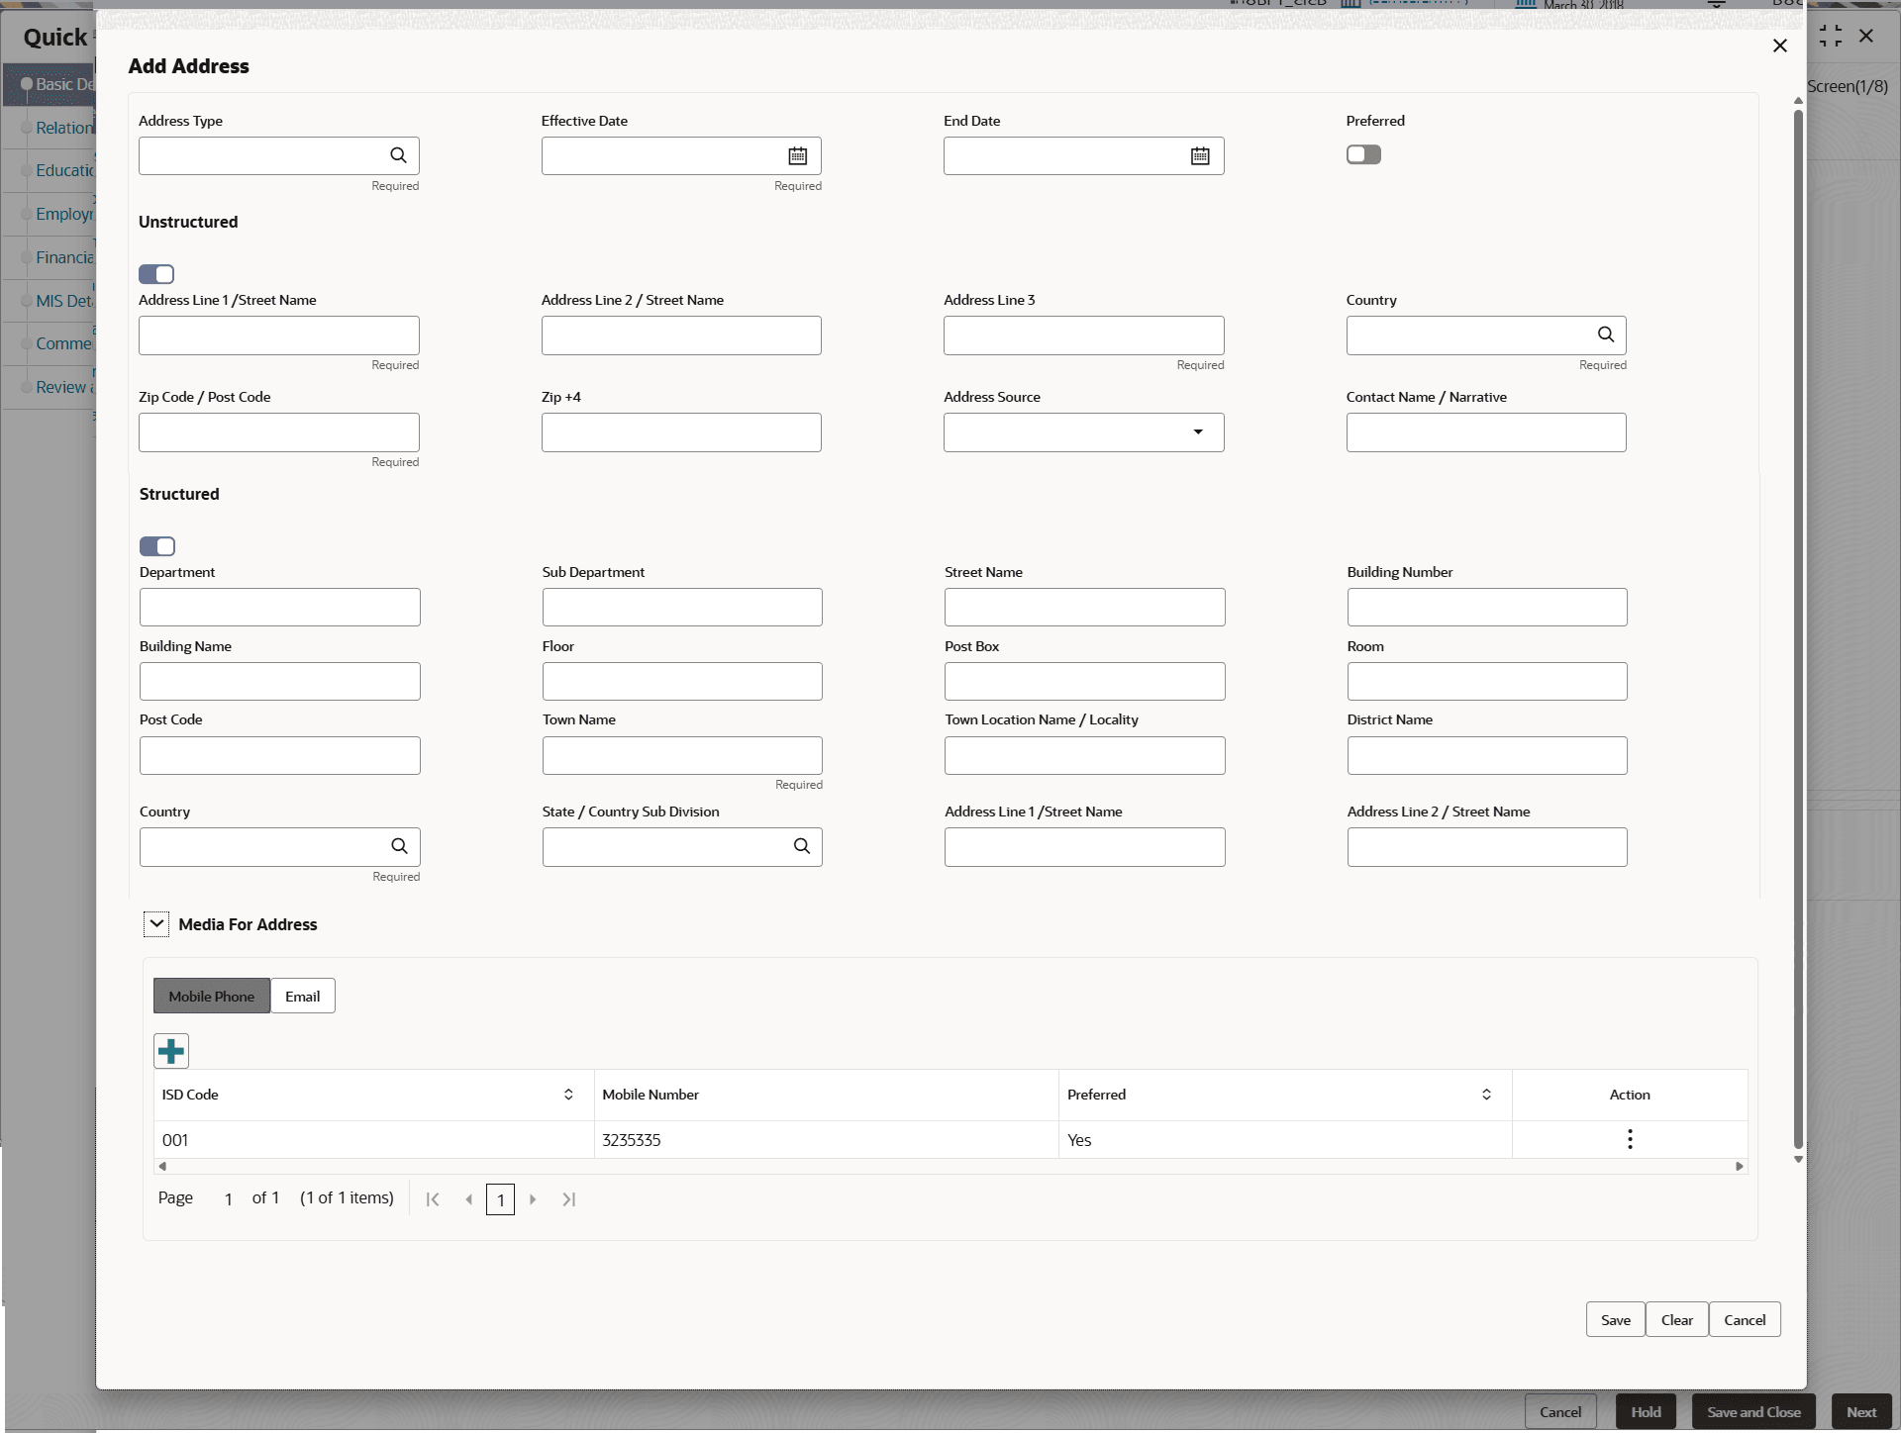This screenshot has height=1433, width=1901.
Task: Toggle the Structured address switch
Action: point(156,546)
